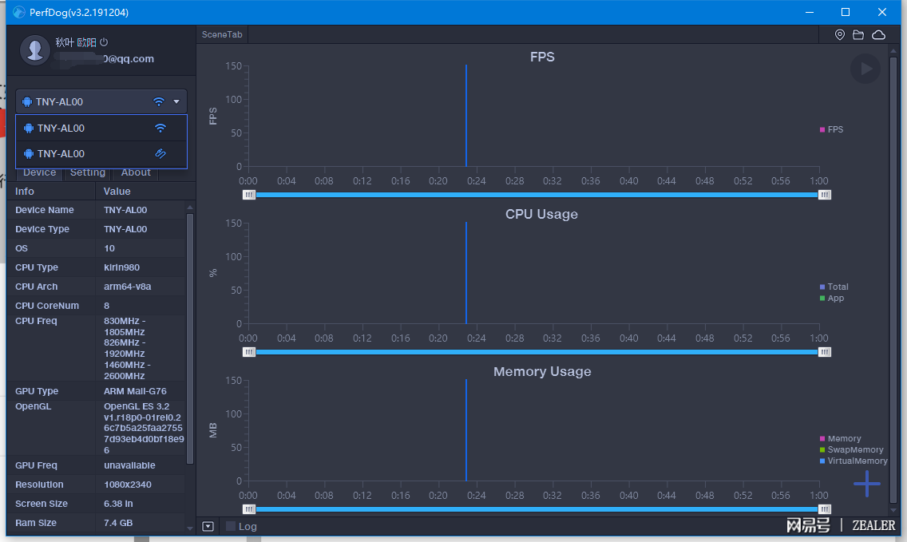Switch to the Setting tab
The width and height of the screenshot is (907, 542).
pos(87,172)
